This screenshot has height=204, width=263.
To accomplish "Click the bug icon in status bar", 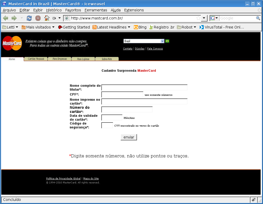I will coord(253,200).
